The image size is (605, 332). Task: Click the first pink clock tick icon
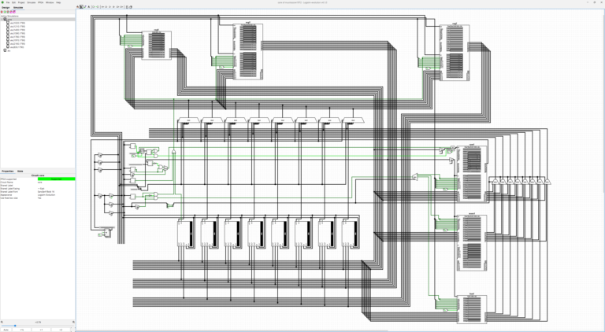coord(11,12)
